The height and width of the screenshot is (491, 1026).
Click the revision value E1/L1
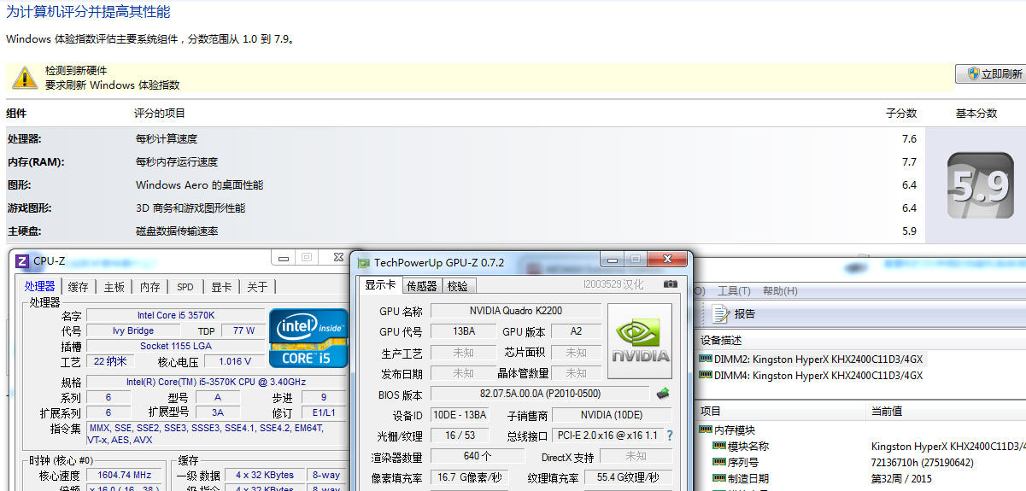(324, 412)
